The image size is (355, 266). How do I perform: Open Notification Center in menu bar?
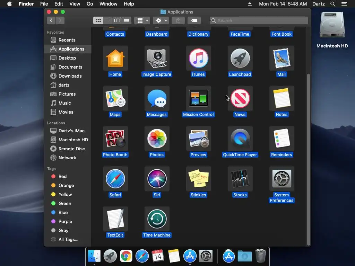click(x=344, y=4)
